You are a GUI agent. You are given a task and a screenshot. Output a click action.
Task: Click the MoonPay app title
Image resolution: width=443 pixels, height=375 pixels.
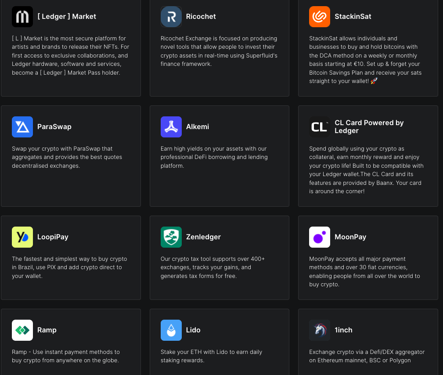tap(350, 237)
